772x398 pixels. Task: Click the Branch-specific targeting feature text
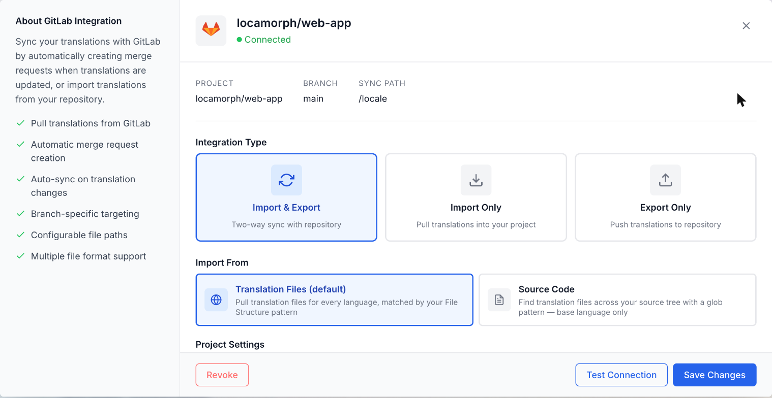85,214
